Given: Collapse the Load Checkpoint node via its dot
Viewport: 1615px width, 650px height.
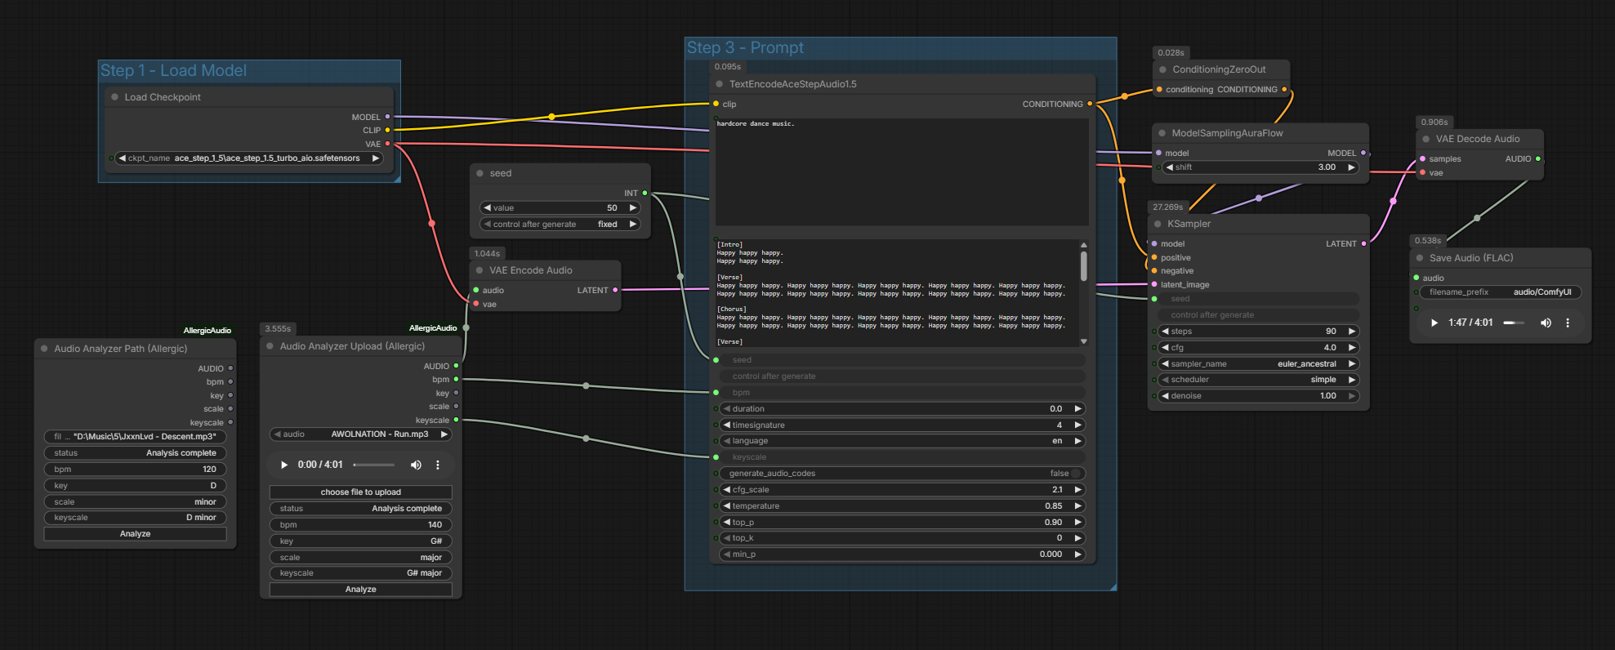Looking at the screenshot, I should (114, 97).
